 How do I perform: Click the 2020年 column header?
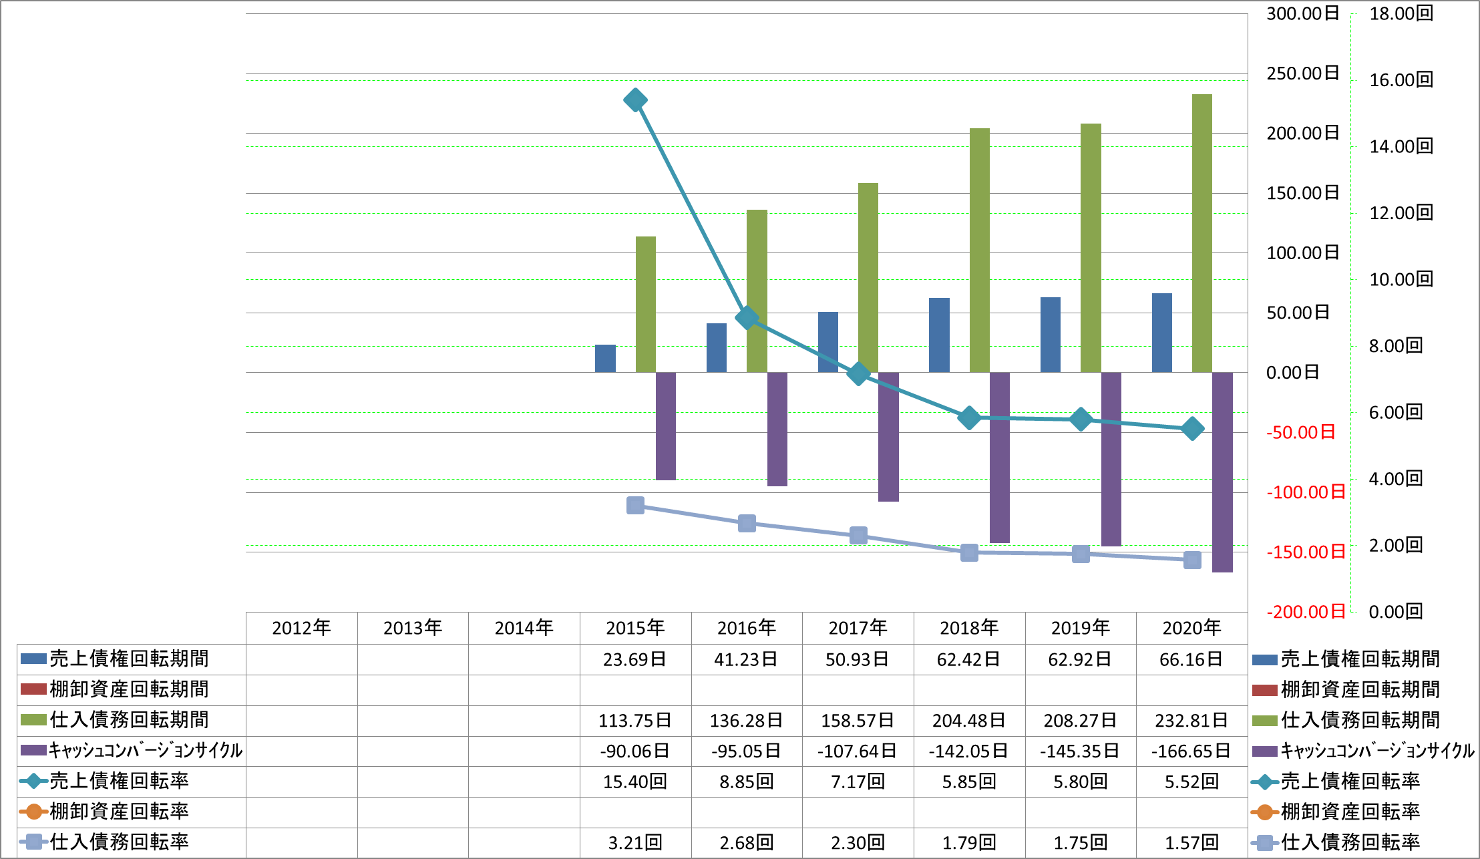pos(1192,628)
